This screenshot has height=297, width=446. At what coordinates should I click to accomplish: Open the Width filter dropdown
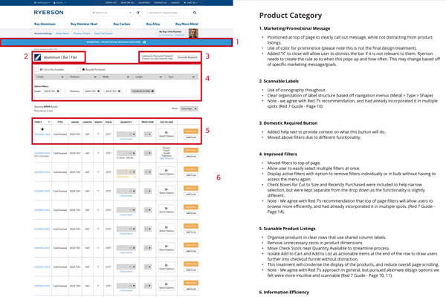pos(116,77)
